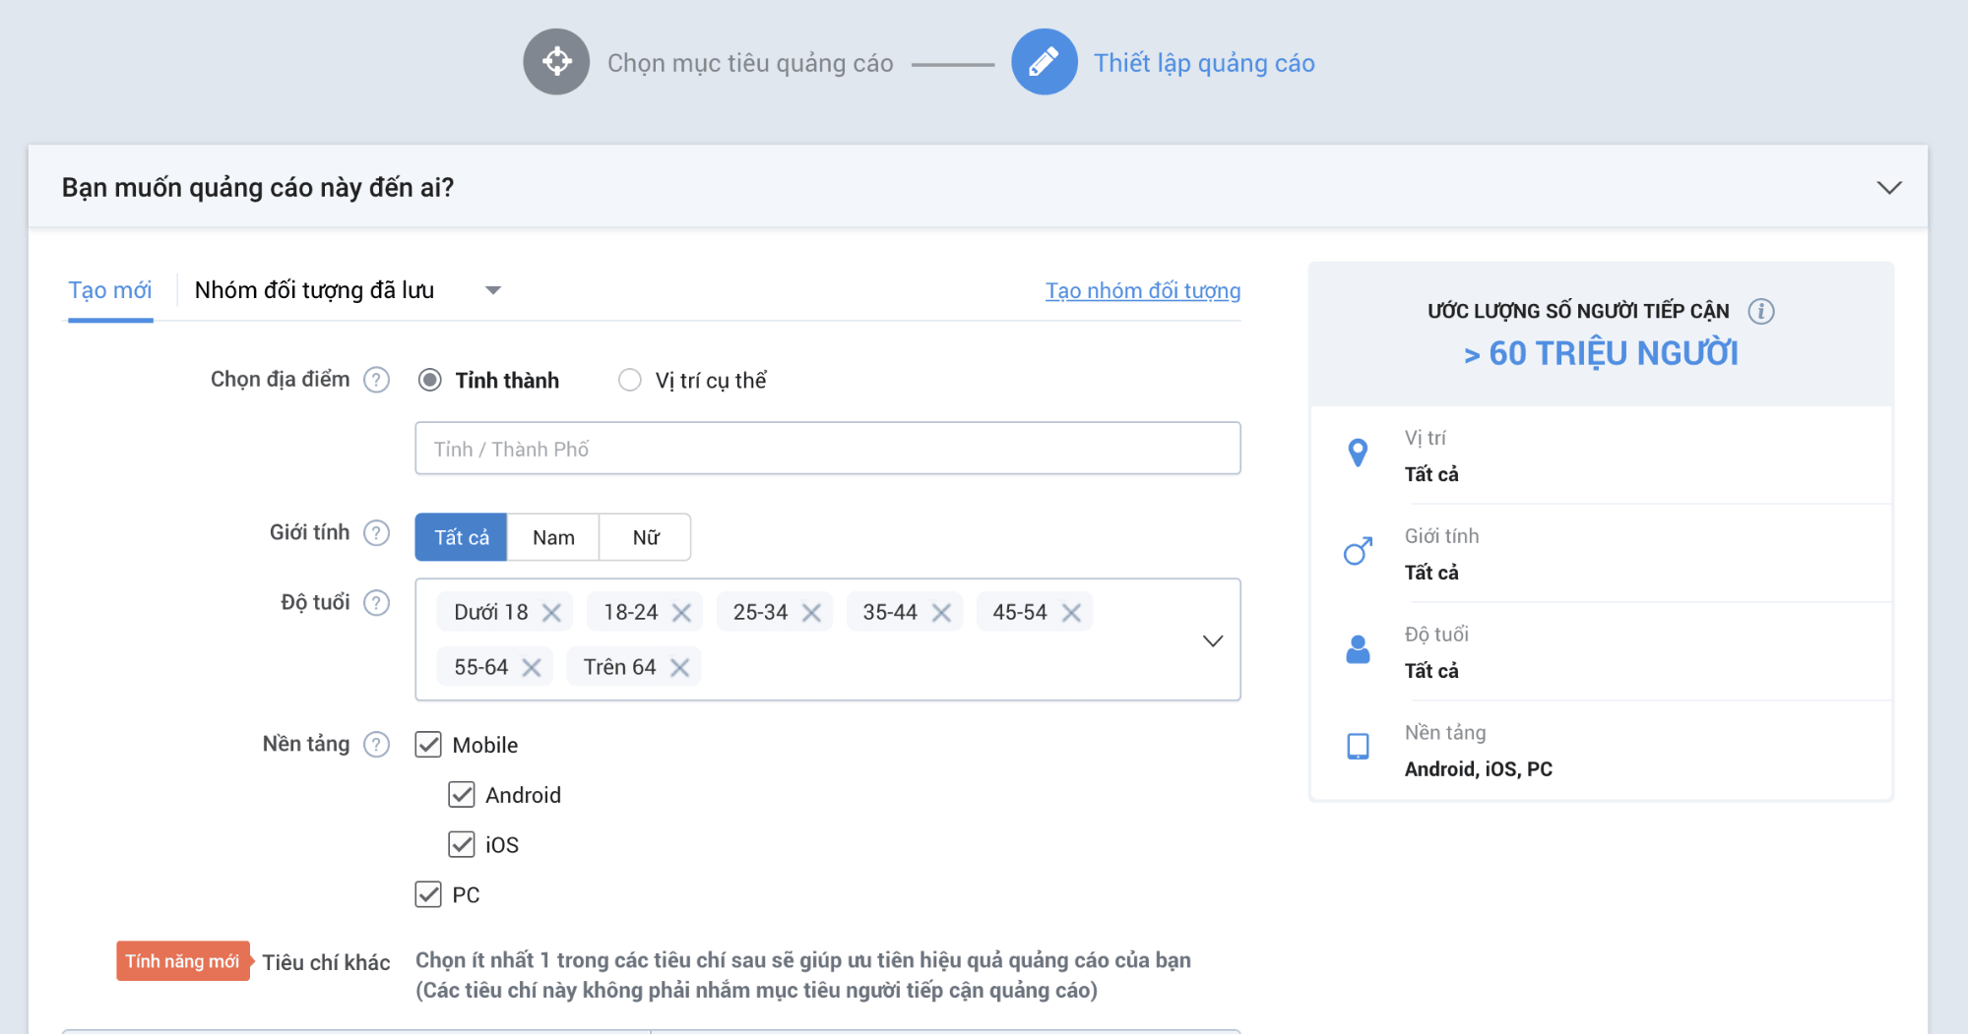The image size is (1968, 1035).
Task: Collapse the Bạn muốn quảng cáo section
Action: (1888, 187)
